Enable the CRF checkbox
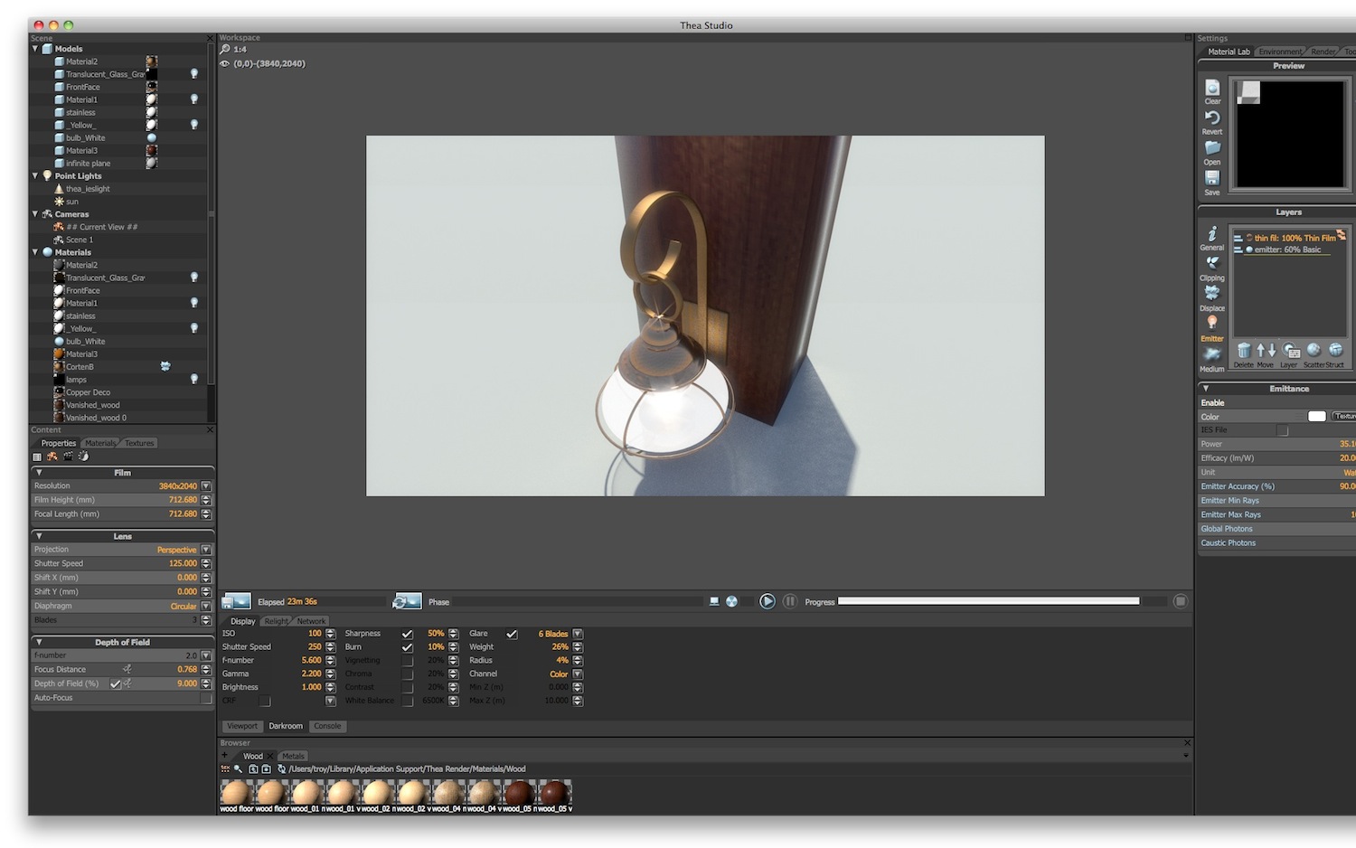Screen dimensions: 1356x848 265,701
